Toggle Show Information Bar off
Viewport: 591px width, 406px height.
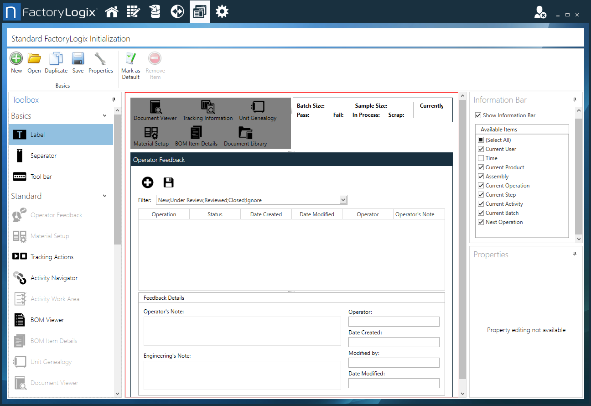478,115
